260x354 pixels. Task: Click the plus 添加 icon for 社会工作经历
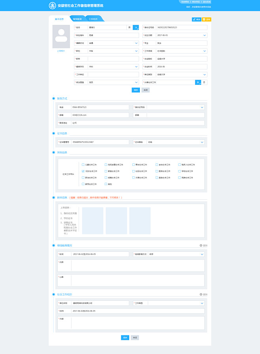pos(201,294)
